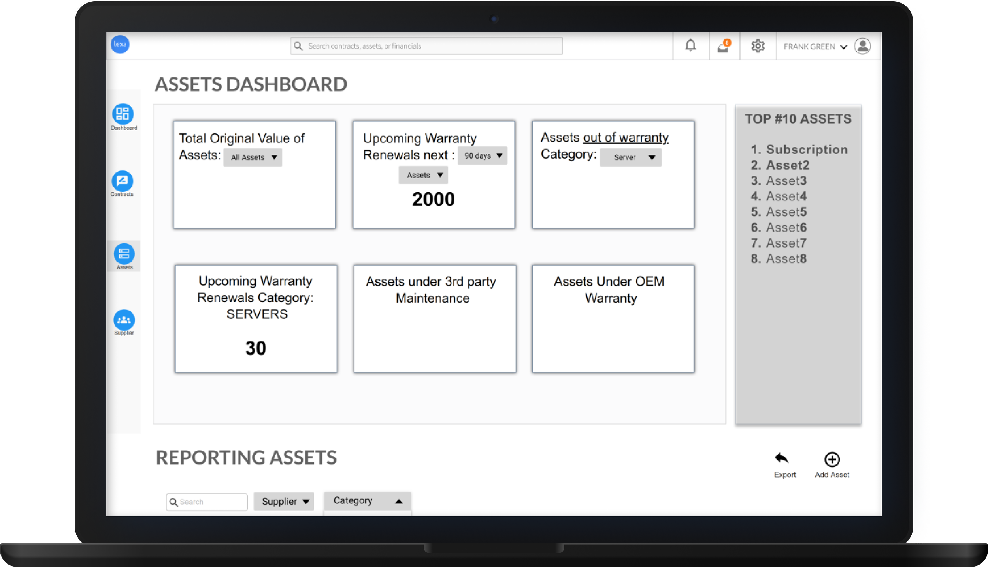Screen dimensions: 988x567
Task: Click the TOP #10 ASSETS heading
Action: click(798, 119)
